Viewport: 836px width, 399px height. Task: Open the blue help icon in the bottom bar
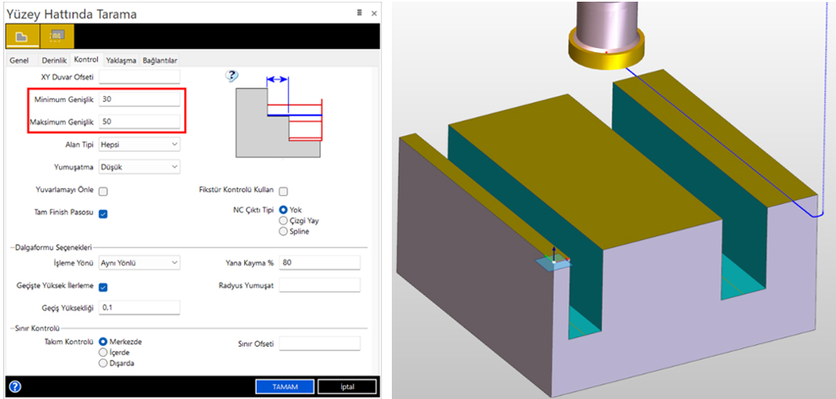pyautogui.click(x=15, y=386)
